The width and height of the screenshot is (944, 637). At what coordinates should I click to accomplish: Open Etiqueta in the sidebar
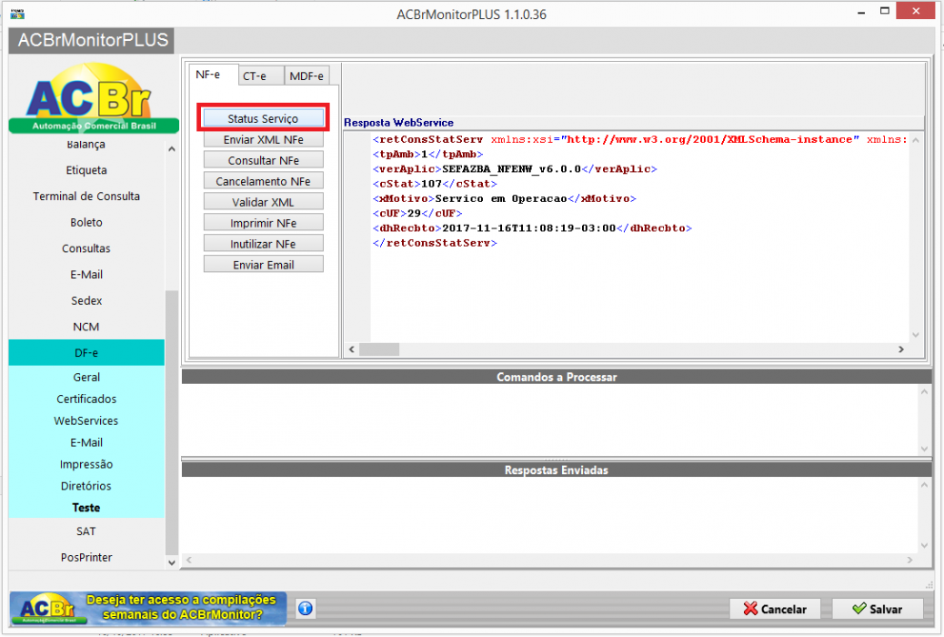(x=86, y=170)
